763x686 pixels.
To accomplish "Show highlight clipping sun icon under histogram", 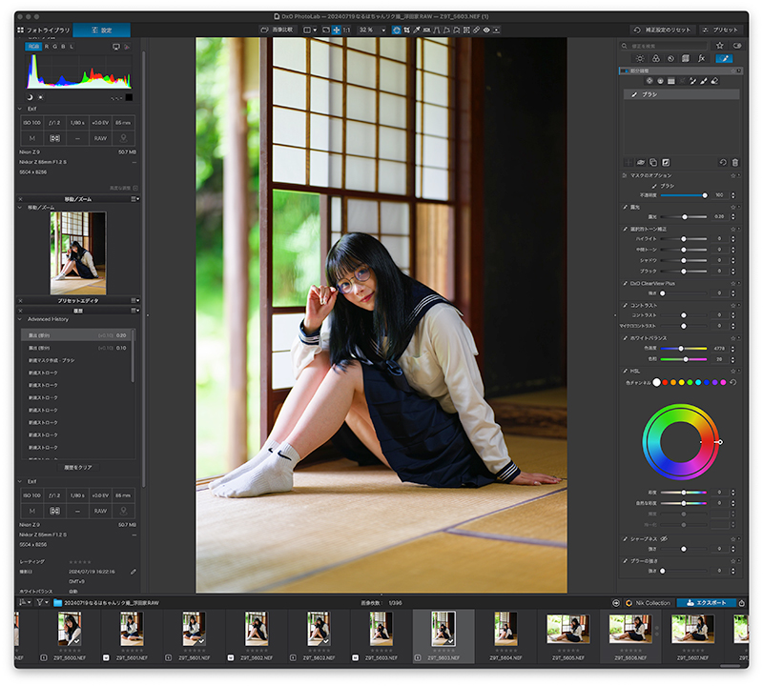I will coord(41,97).
